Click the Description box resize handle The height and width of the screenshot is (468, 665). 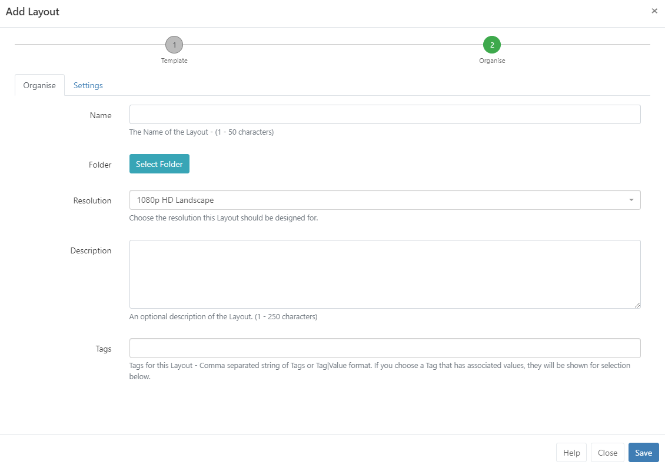click(x=637, y=305)
